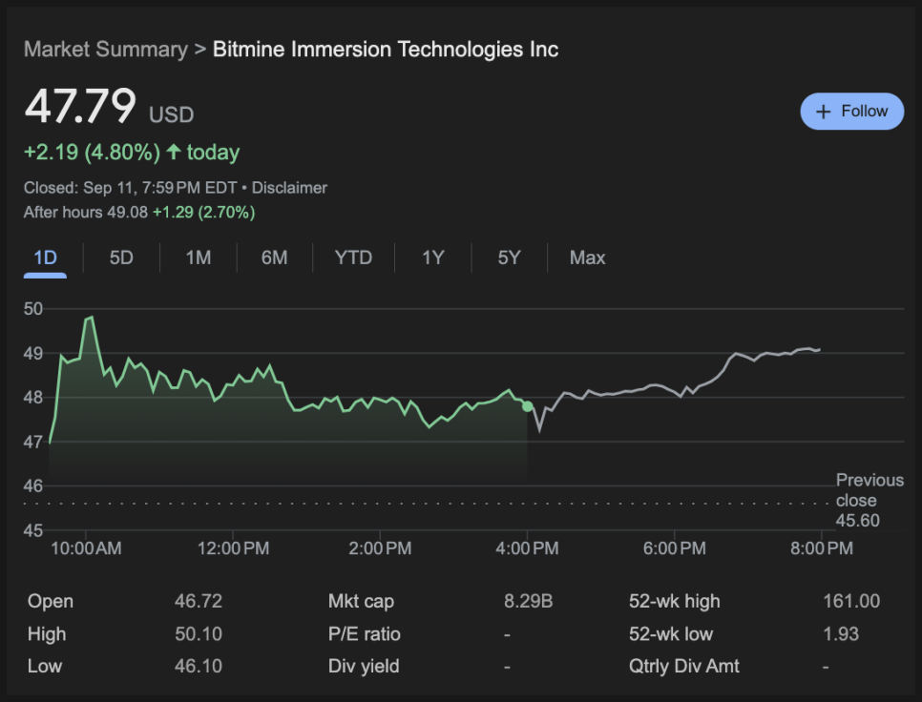
Task: Click the Previous close 45.60 label
Action: pos(870,501)
